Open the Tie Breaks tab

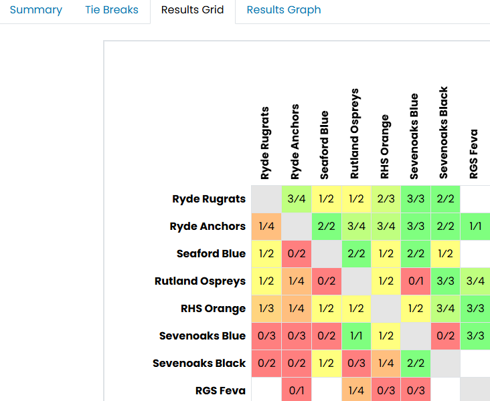[x=112, y=10]
